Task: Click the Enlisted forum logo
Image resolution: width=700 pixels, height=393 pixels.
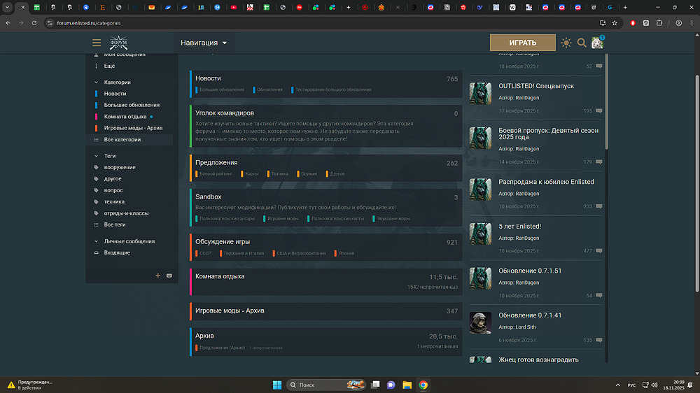Action: point(118,43)
